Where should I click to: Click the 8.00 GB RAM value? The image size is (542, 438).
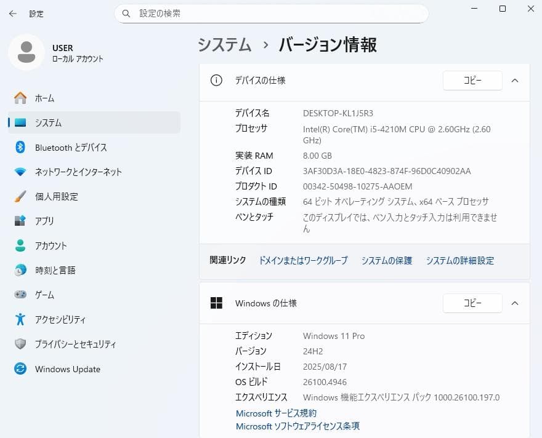click(317, 156)
